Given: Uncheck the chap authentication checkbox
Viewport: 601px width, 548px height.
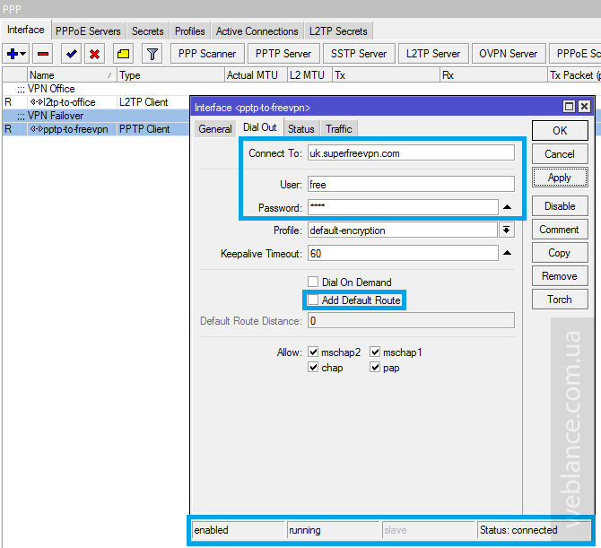Looking at the screenshot, I should [313, 367].
